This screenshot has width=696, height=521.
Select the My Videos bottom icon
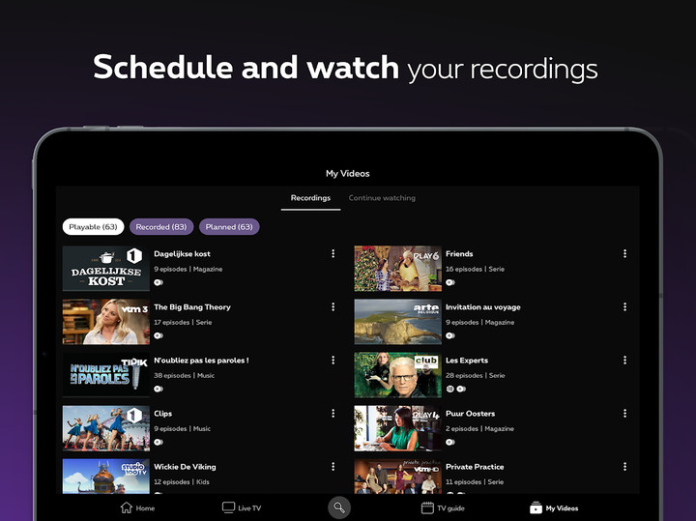[536, 507]
